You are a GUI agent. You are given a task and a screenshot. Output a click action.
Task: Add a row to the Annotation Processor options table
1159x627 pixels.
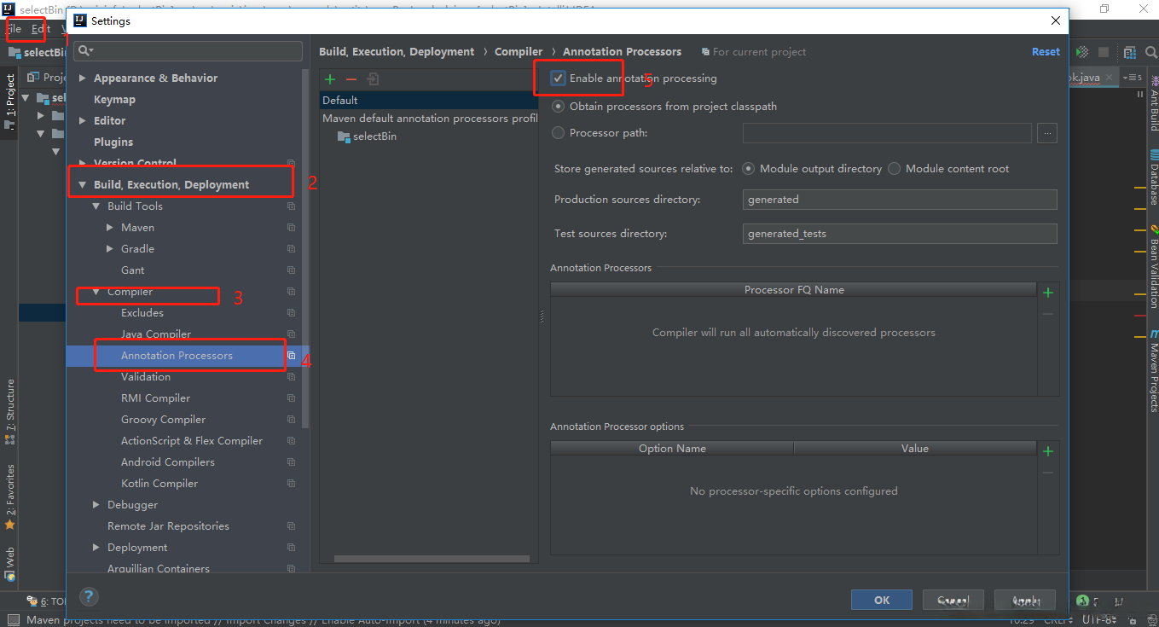(1048, 451)
